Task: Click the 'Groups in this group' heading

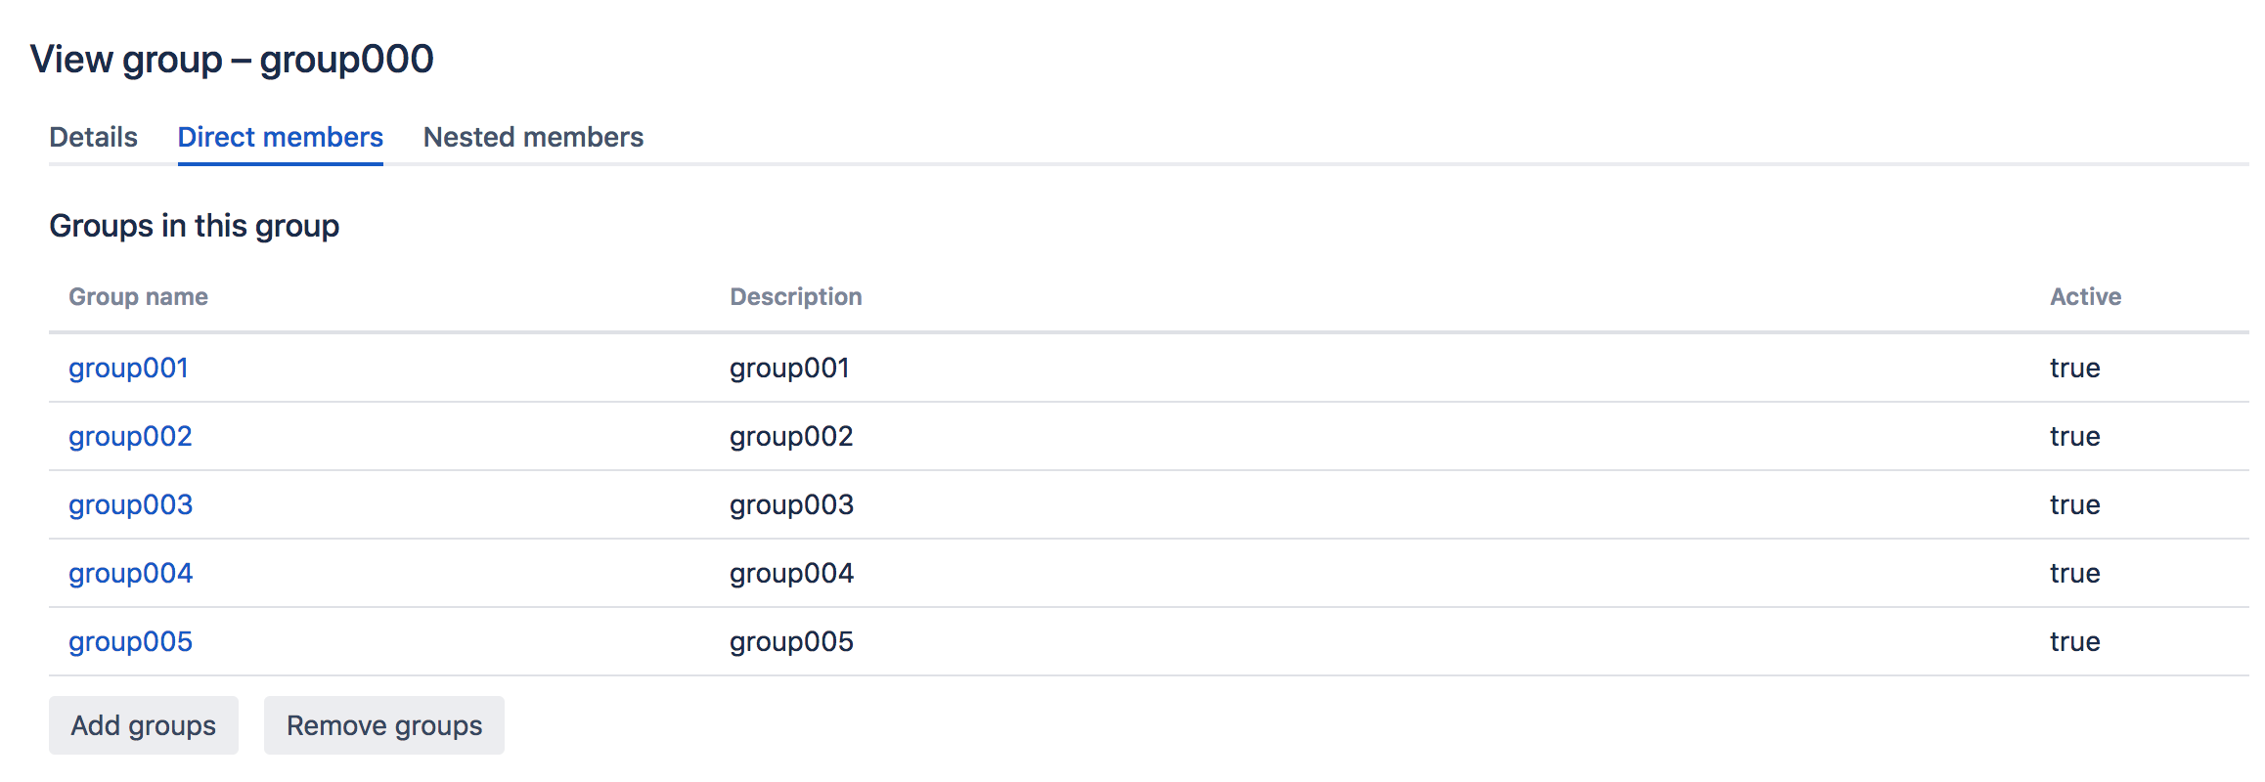Action: [x=194, y=226]
